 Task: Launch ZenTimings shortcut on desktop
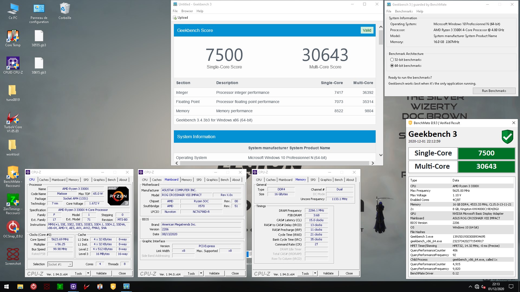(x=13, y=204)
